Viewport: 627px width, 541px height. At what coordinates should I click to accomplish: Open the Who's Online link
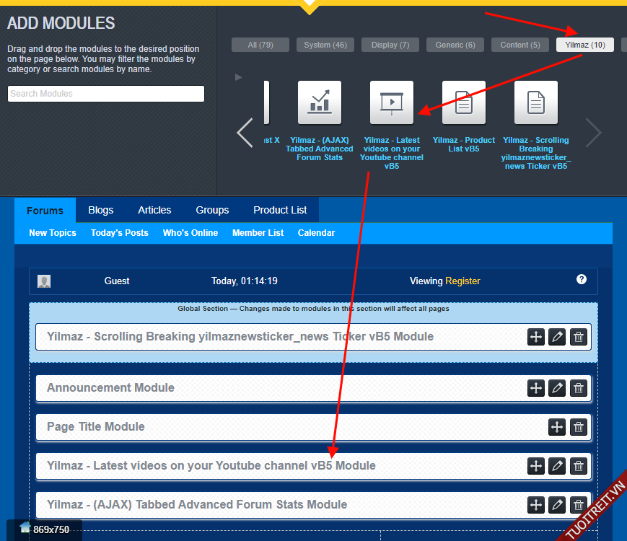[190, 233]
